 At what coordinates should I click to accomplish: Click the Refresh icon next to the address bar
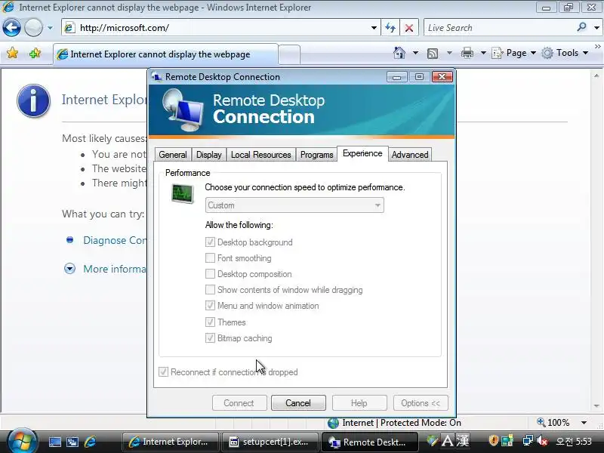tap(390, 28)
